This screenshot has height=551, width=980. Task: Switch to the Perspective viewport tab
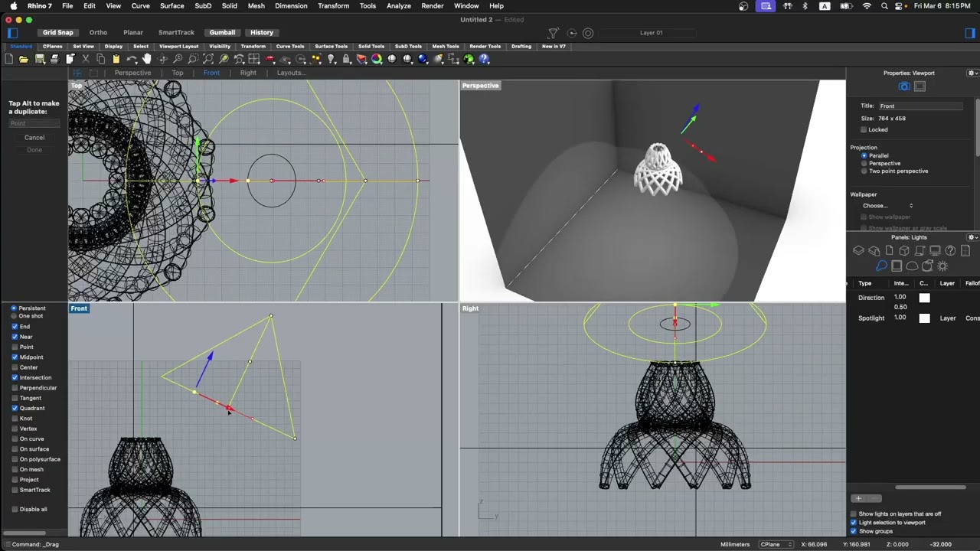pos(132,73)
